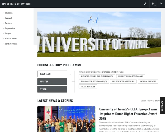
Task: Open the search magnifier icon
Action: pos(161,4)
